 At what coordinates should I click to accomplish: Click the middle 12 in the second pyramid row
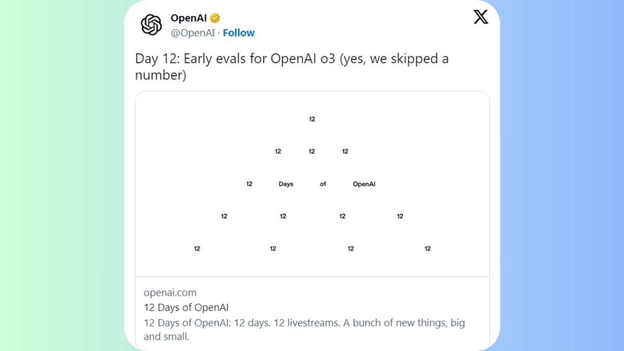click(311, 151)
